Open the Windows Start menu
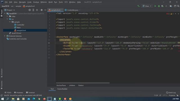 (3, 99)
